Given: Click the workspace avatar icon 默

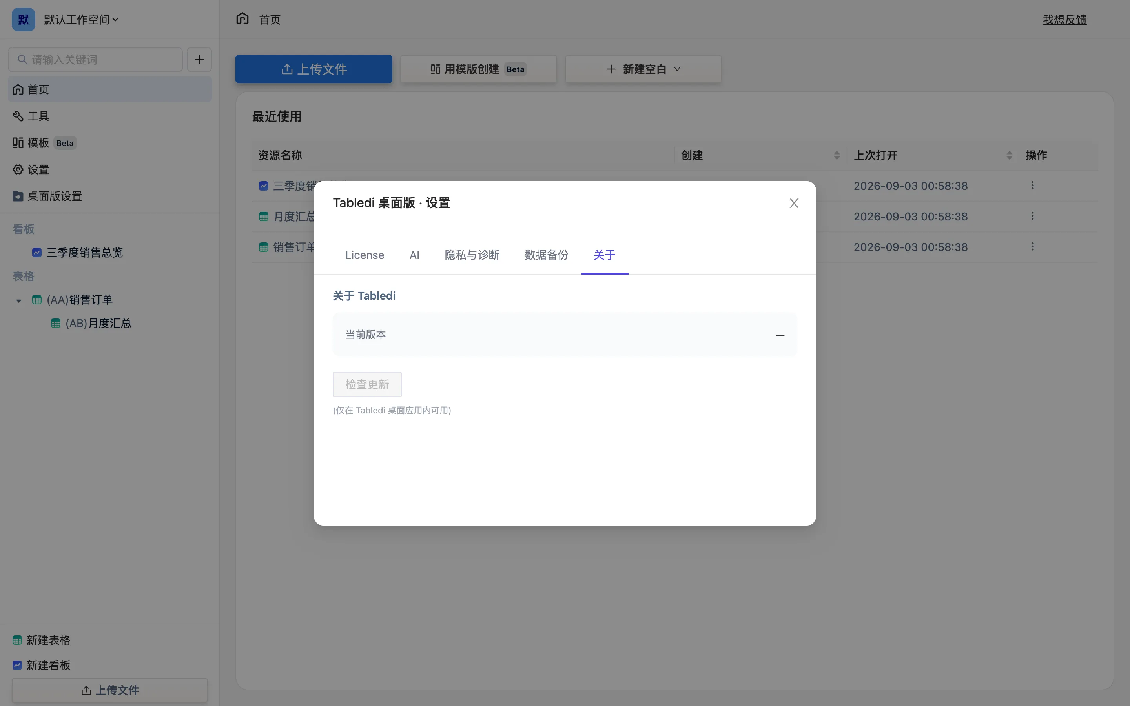Looking at the screenshot, I should tap(24, 20).
